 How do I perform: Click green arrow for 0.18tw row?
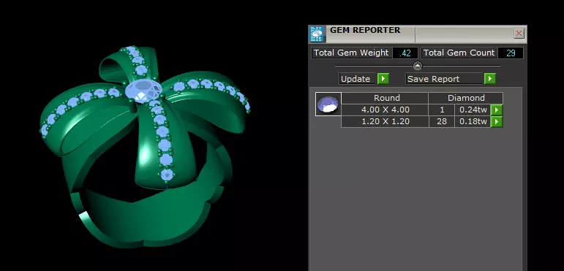[x=497, y=122]
